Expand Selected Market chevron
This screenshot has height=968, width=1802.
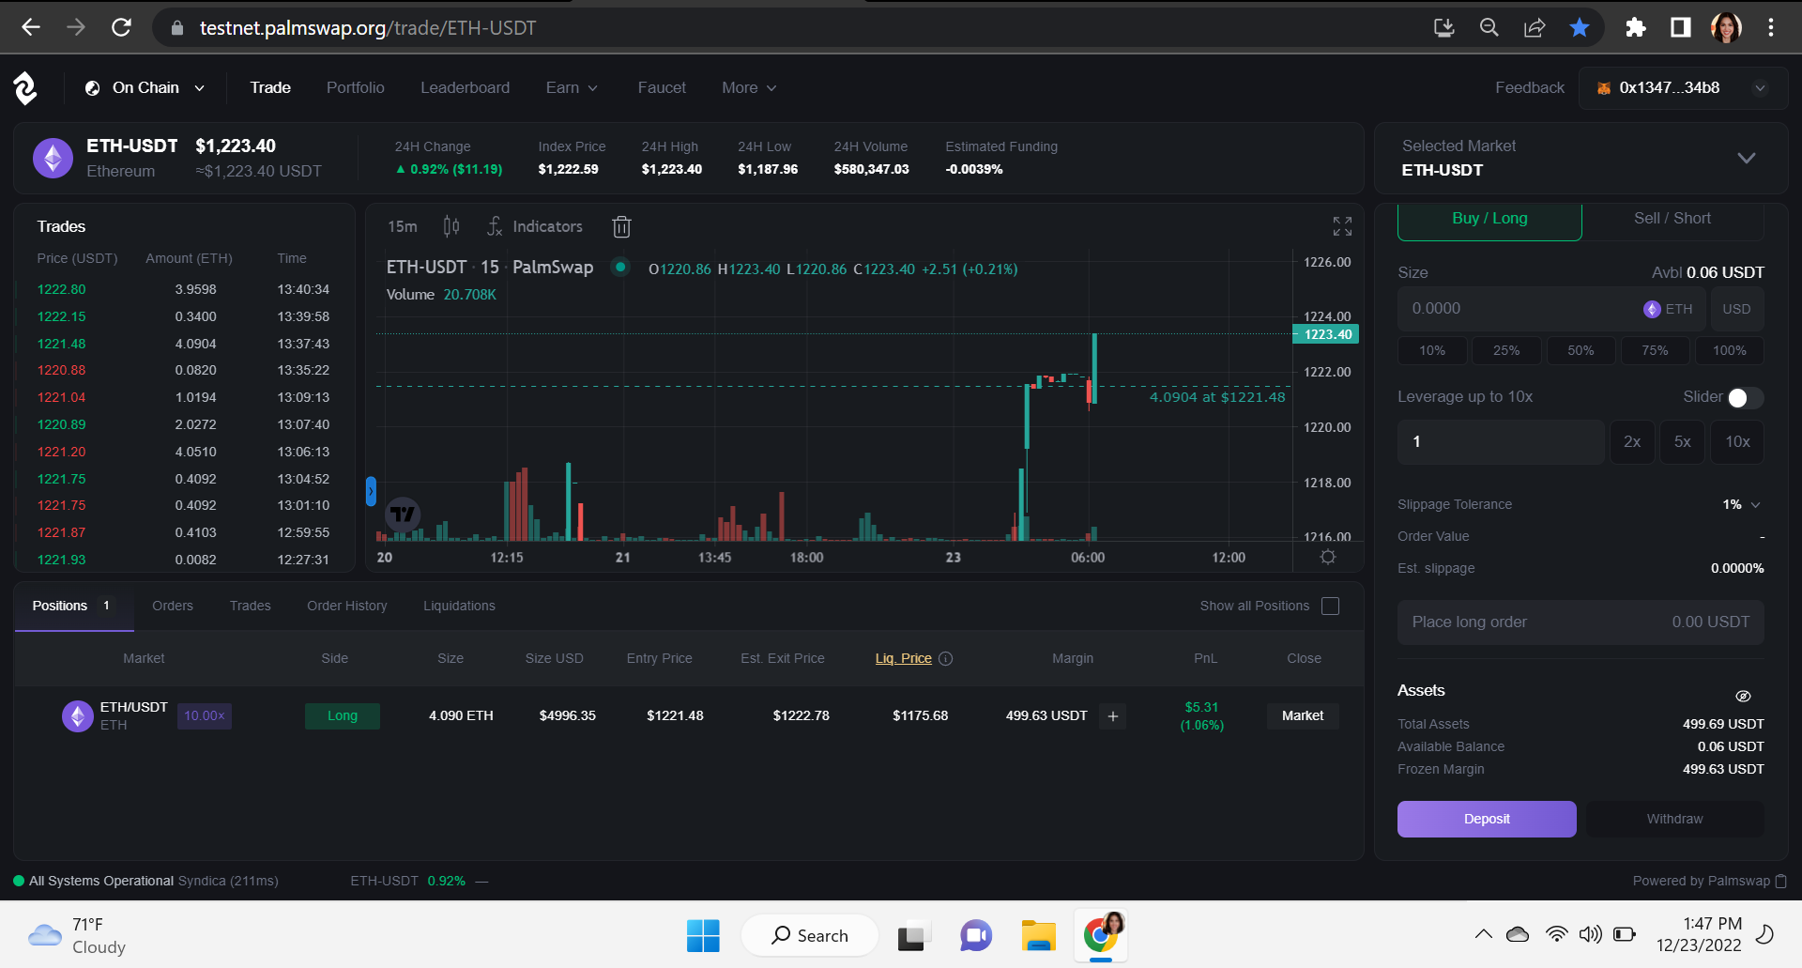[1746, 158]
